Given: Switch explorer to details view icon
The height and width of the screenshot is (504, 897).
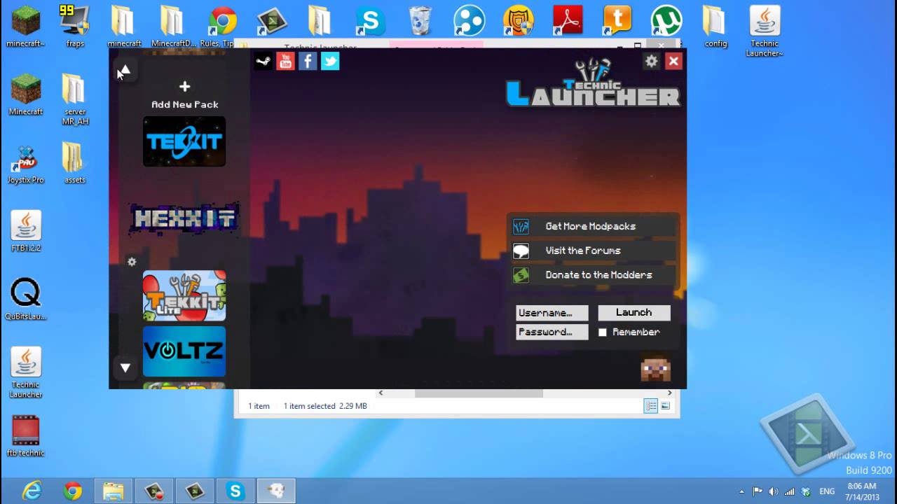Looking at the screenshot, I should click(651, 406).
